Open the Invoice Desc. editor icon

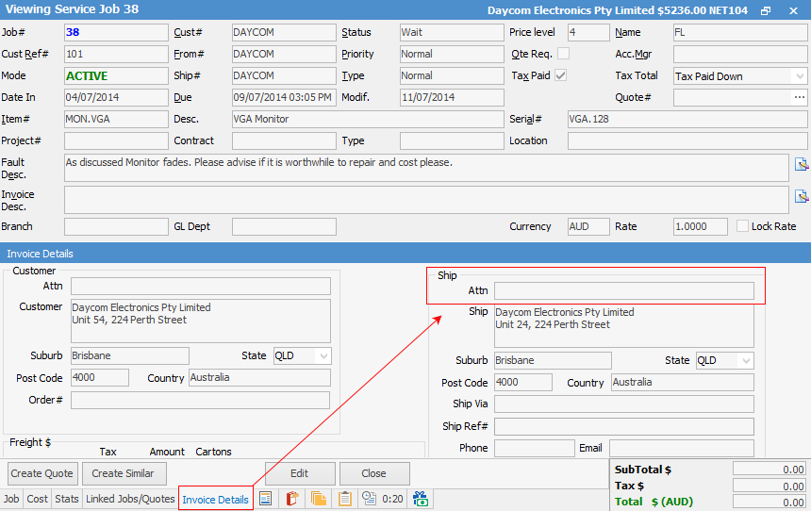(x=802, y=197)
